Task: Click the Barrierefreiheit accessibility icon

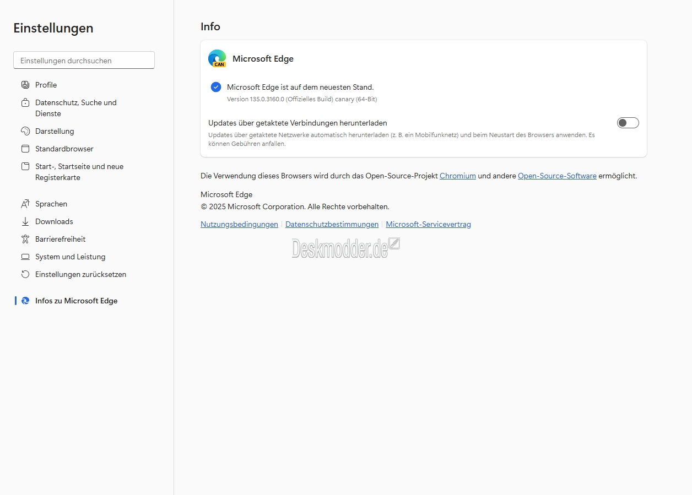Action: tap(25, 239)
